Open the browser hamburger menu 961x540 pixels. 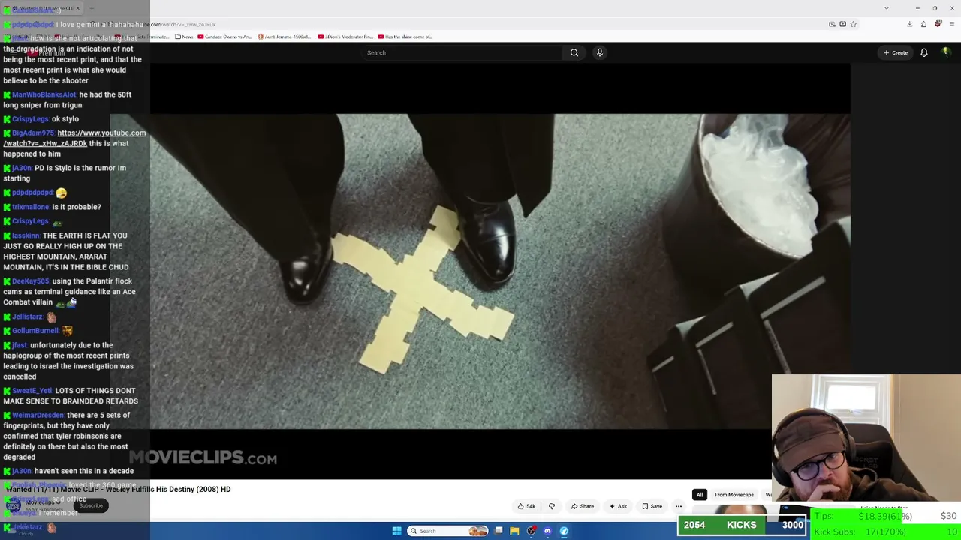(952, 24)
